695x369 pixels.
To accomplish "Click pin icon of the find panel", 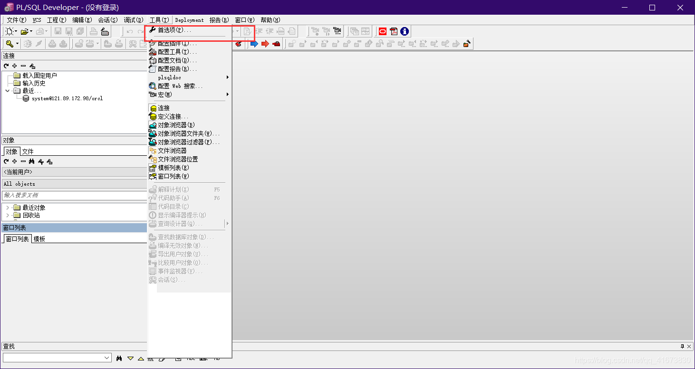I will pos(683,346).
